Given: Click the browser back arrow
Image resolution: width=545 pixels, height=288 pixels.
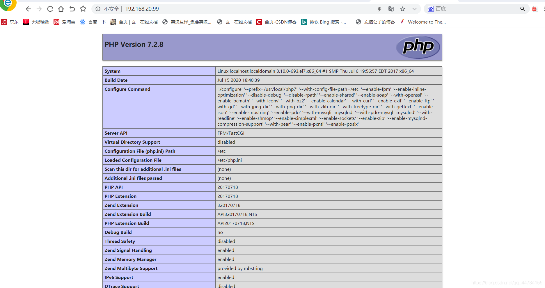Looking at the screenshot, I should tap(28, 9).
